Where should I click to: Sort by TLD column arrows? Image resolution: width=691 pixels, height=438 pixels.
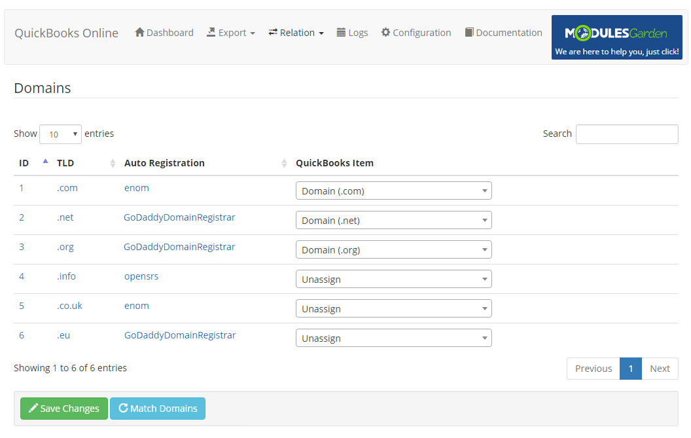113,163
